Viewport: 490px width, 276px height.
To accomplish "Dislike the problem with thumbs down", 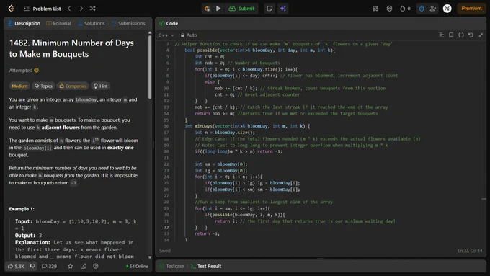I will 32,267.
